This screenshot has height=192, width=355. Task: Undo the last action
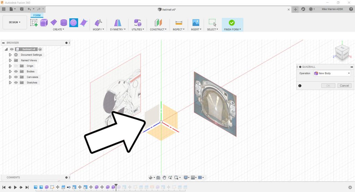pyautogui.click(x=29, y=9)
